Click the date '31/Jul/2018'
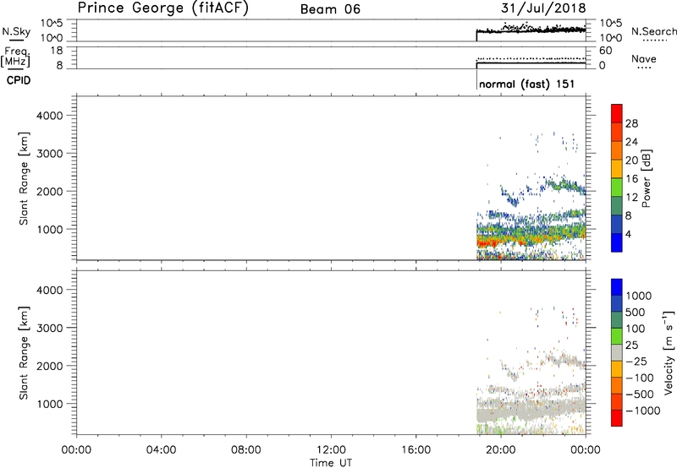 point(543,8)
